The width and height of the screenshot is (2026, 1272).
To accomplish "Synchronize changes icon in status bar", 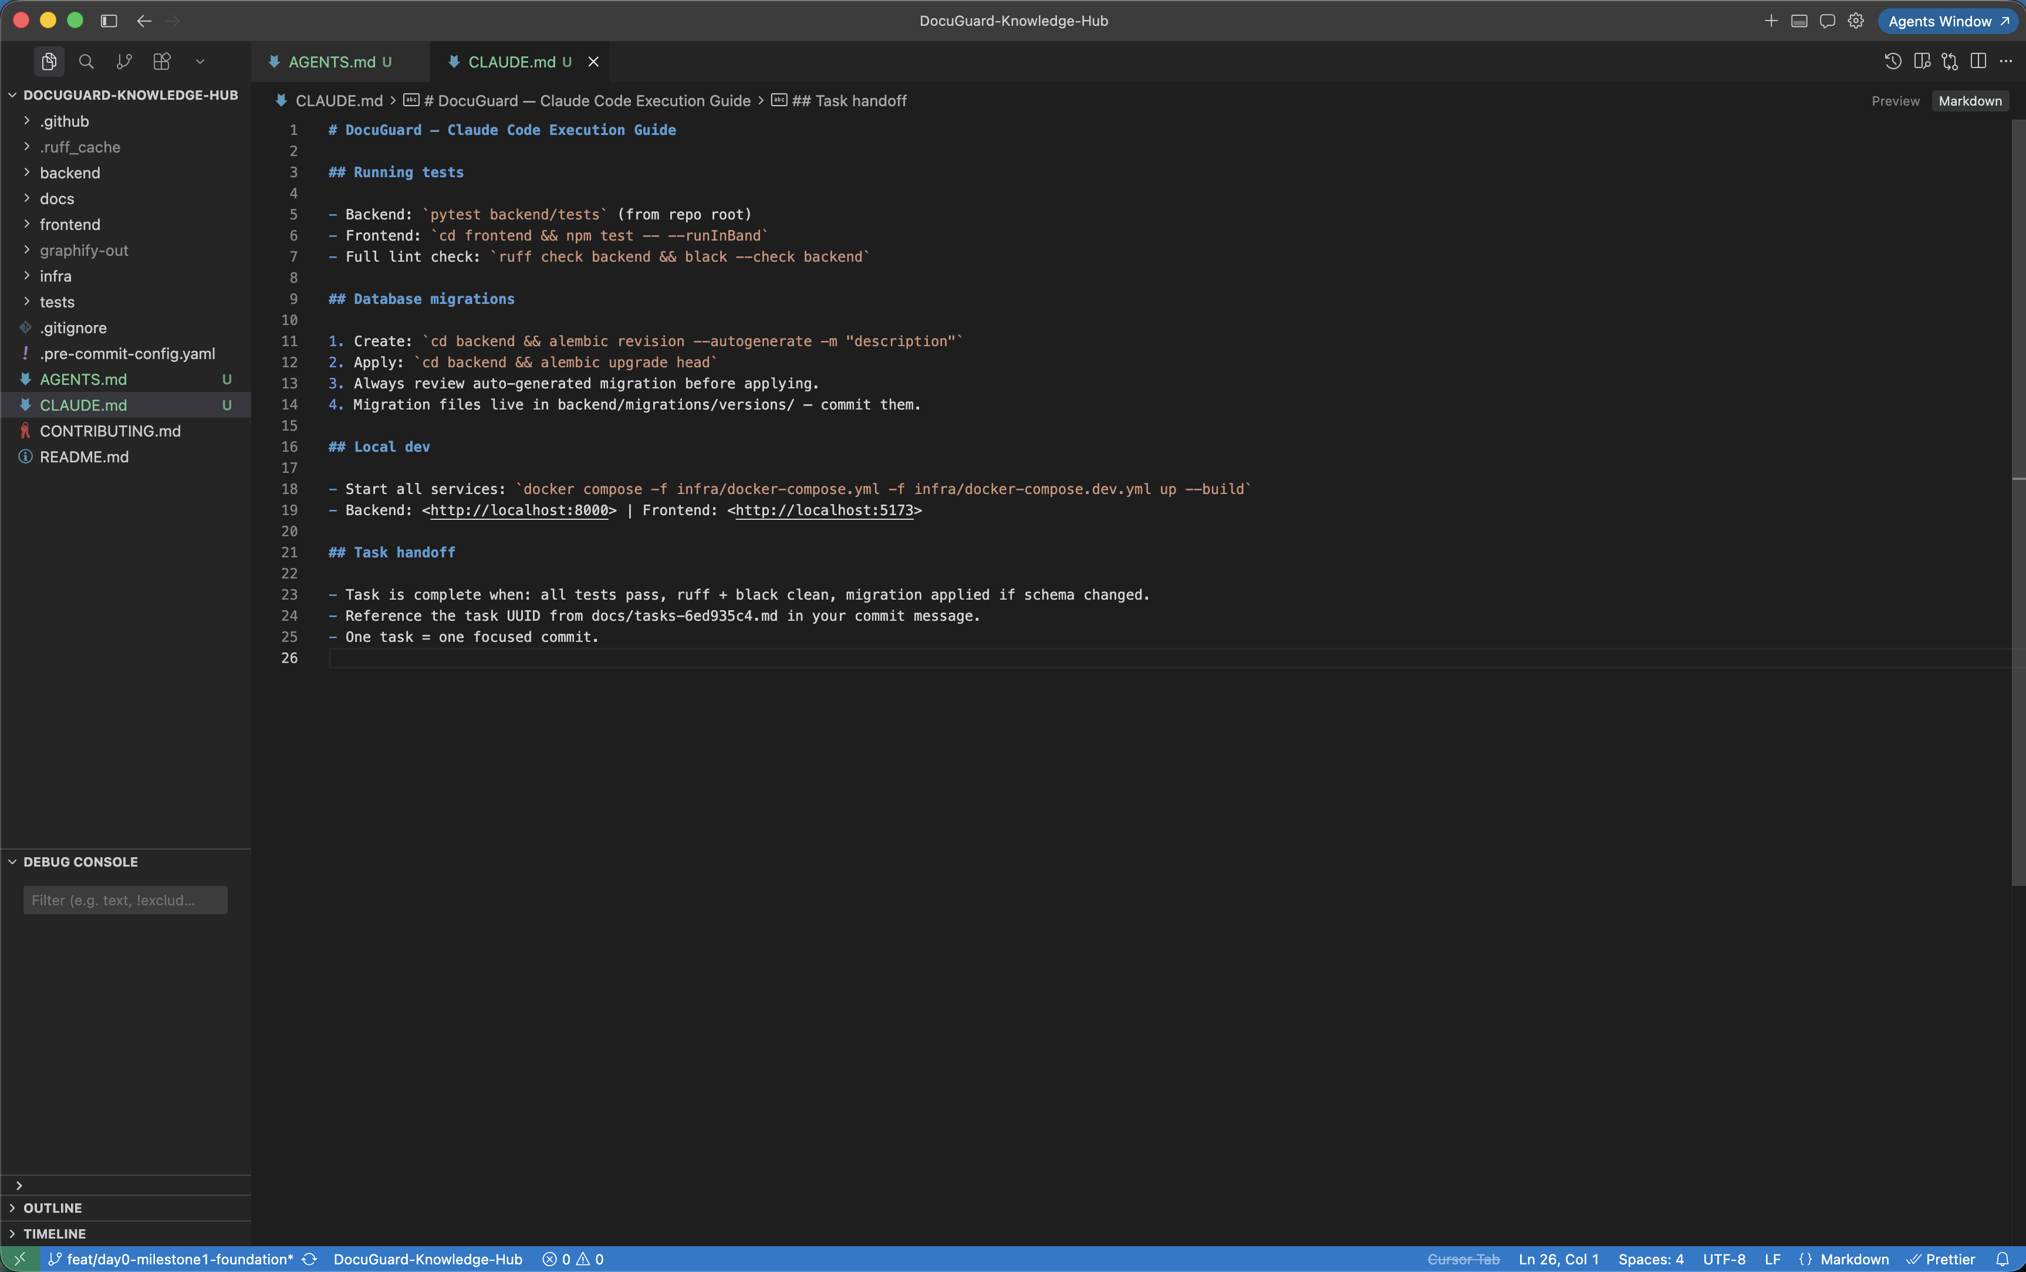I will [x=310, y=1259].
